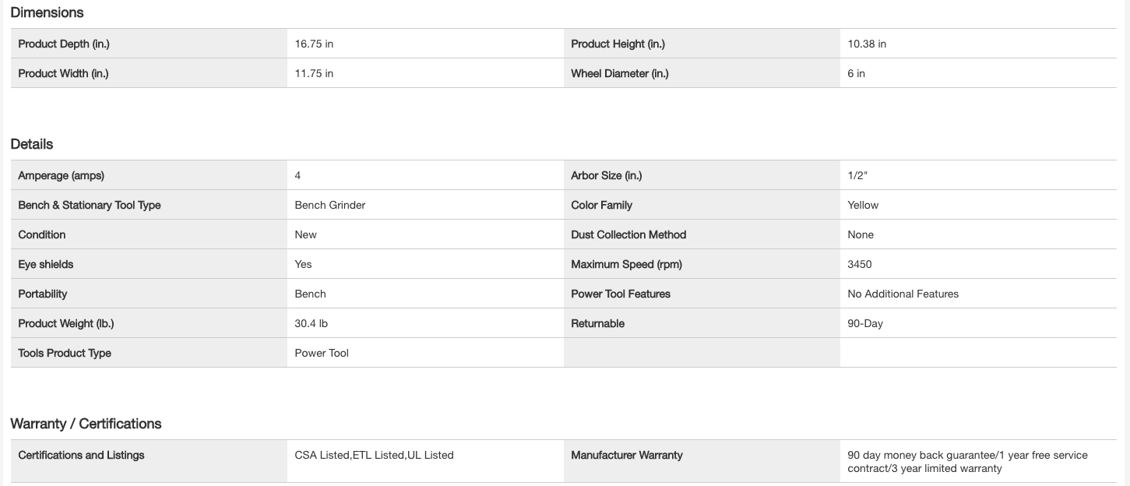Click the 30.4 lb weight value
The width and height of the screenshot is (1130, 486).
[x=311, y=324]
